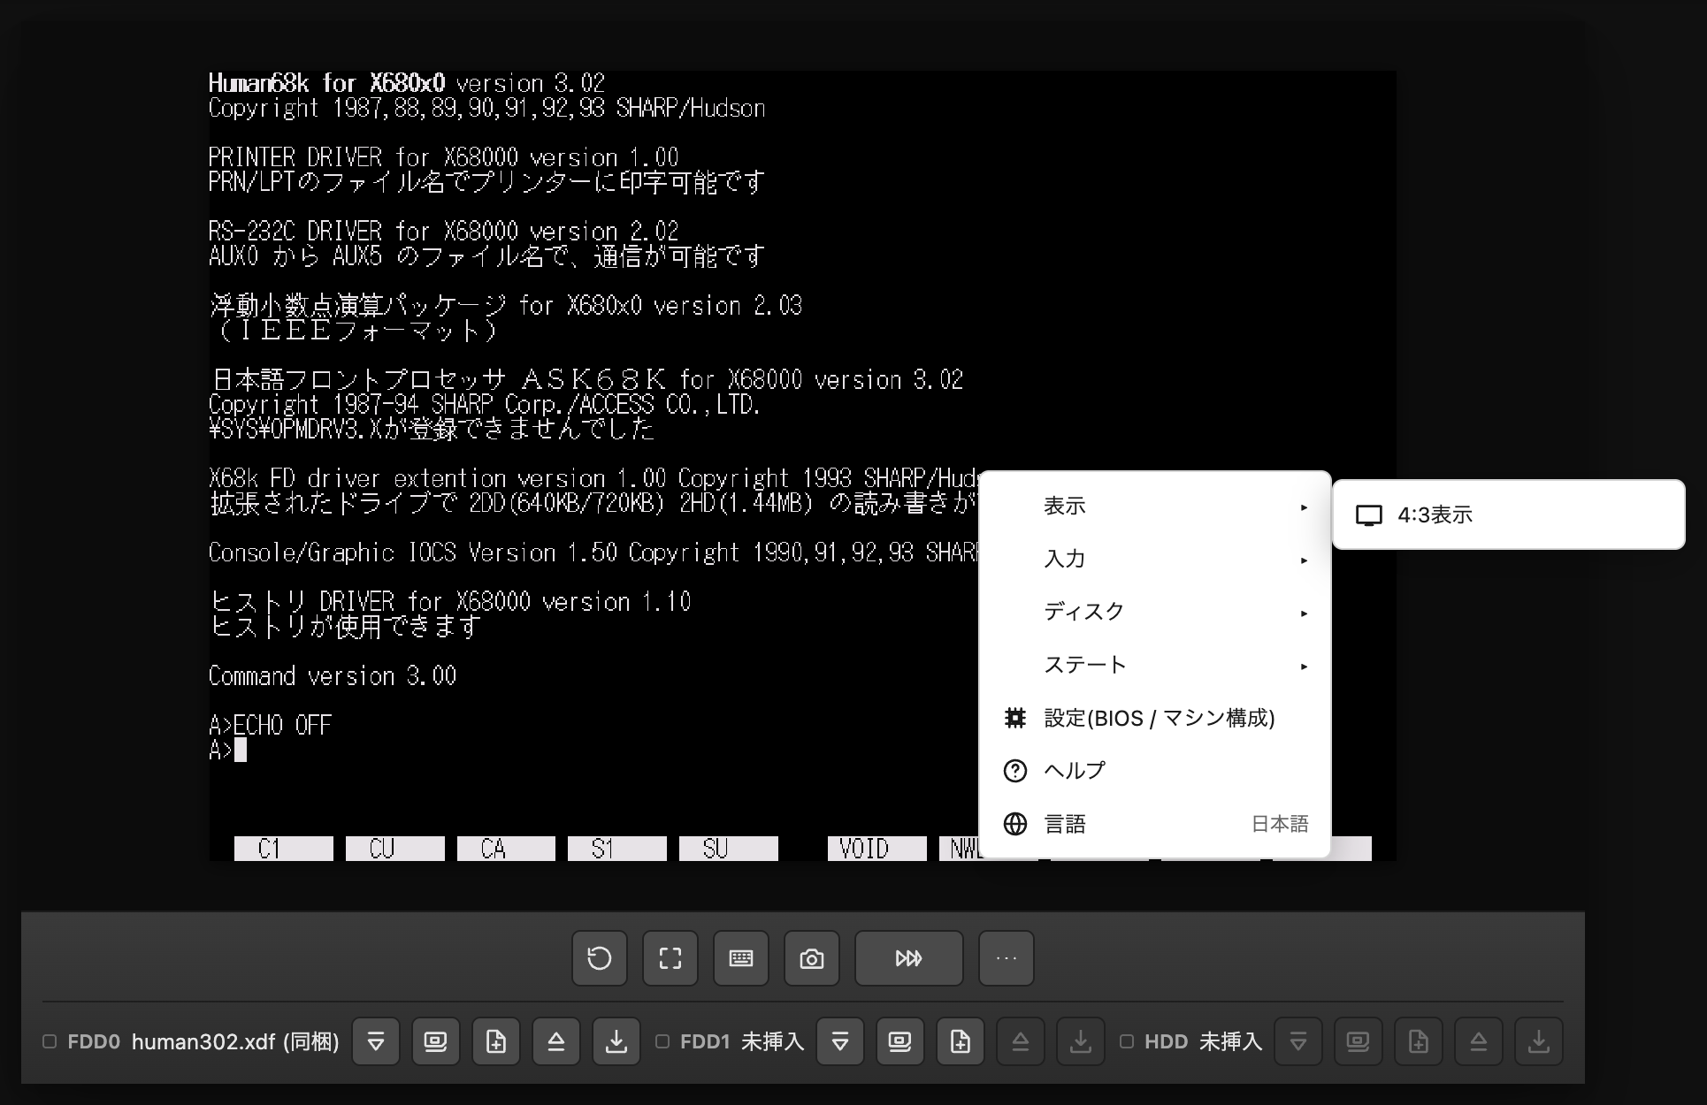Image resolution: width=1707 pixels, height=1105 pixels.
Task: Click the FDD1 未挿入 status text
Action: click(772, 1041)
